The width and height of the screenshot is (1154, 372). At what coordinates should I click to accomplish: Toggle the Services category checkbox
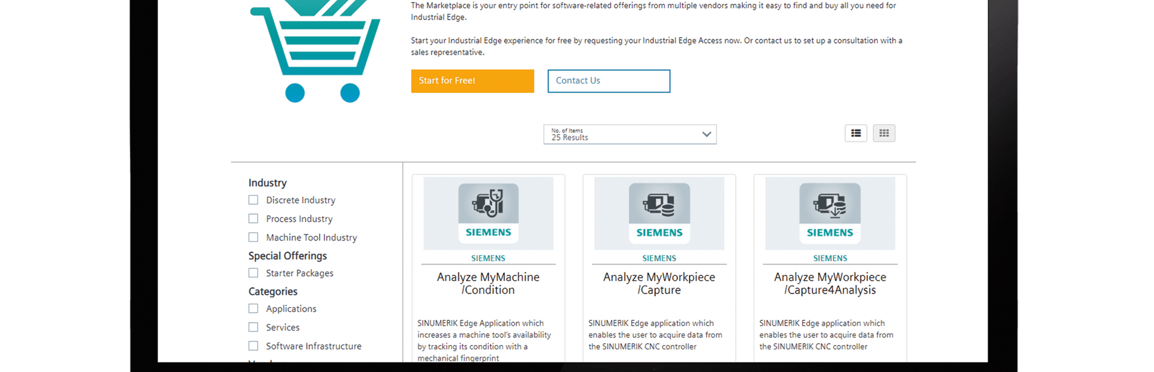click(x=254, y=327)
